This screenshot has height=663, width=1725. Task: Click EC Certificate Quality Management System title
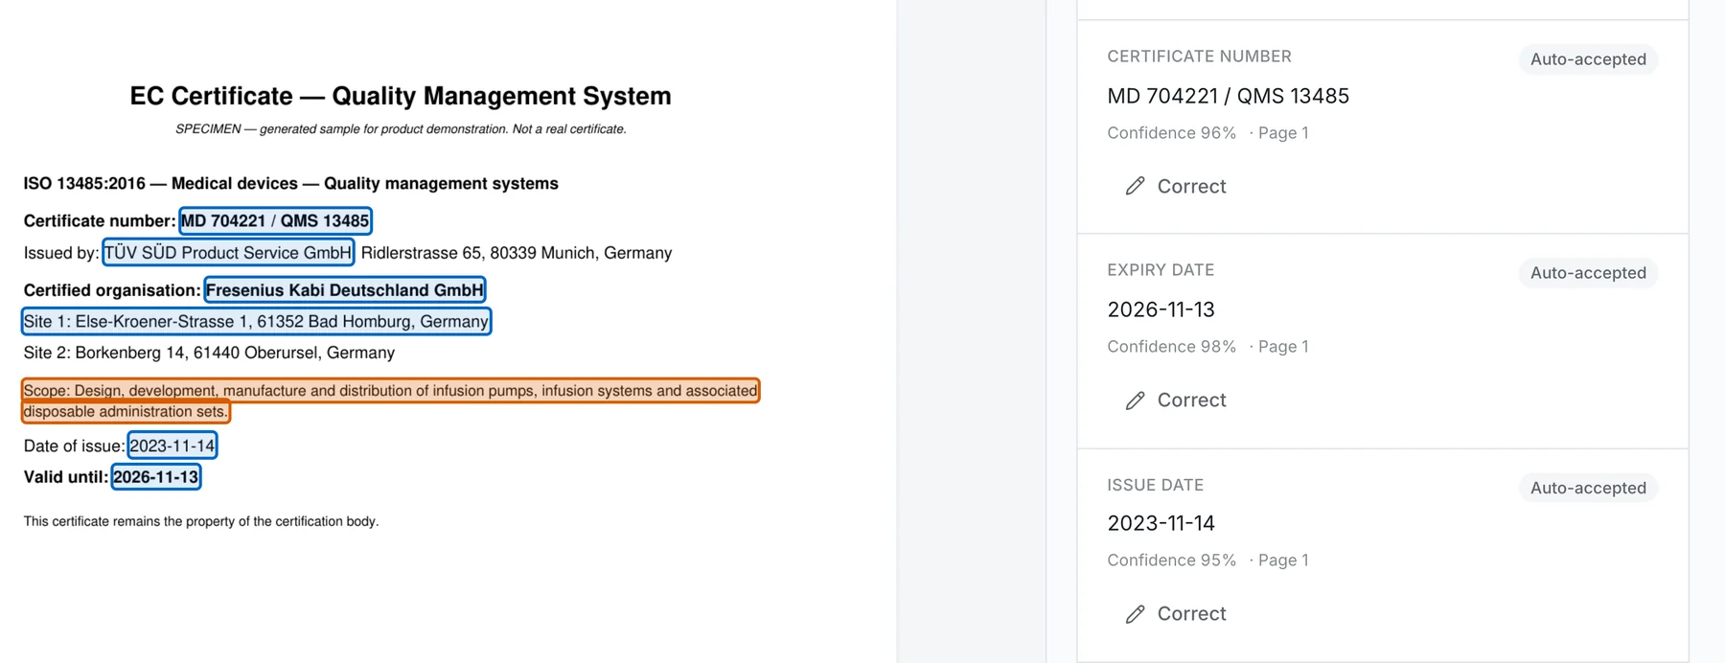pyautogui.click(x=401, y=96)
